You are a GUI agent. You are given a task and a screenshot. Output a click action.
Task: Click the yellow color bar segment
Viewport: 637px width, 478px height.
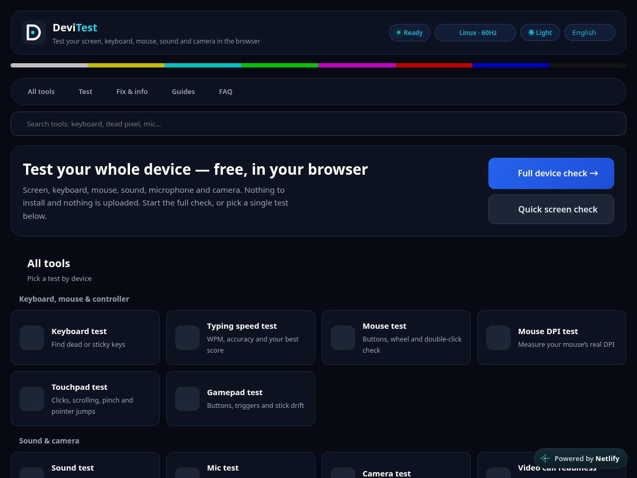(x=126, y=65)
